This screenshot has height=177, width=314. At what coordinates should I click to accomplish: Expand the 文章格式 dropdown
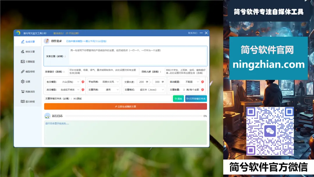click(x=151, y=90)
